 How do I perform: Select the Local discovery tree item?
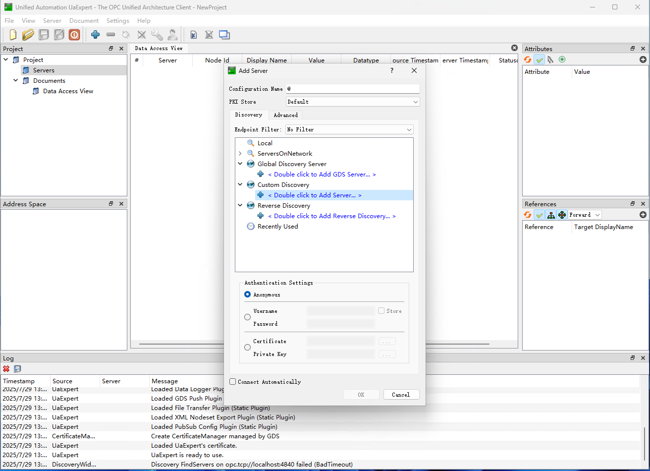point(265,143)
